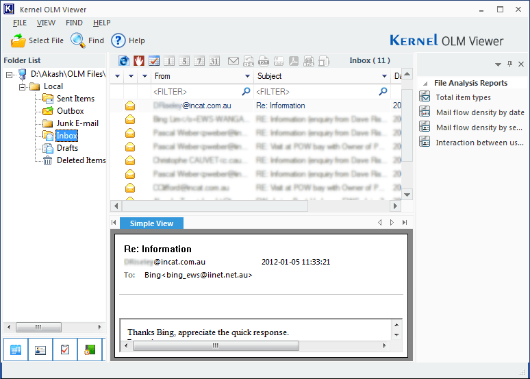The width and height of the screenshot is (530, 379).
Task: Open the FIND menu
Action: pyautogui.click(x=74, y=23)
